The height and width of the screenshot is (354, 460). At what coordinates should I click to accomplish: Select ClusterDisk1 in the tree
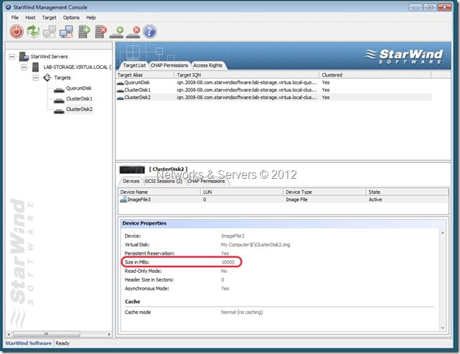79,98
